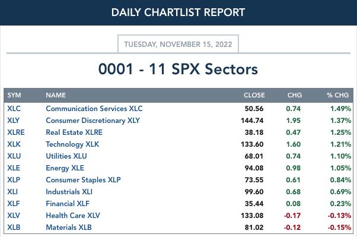Select the XLRE symbol
Viewport: 357px width, 237px height.
[x=16, y=132]
